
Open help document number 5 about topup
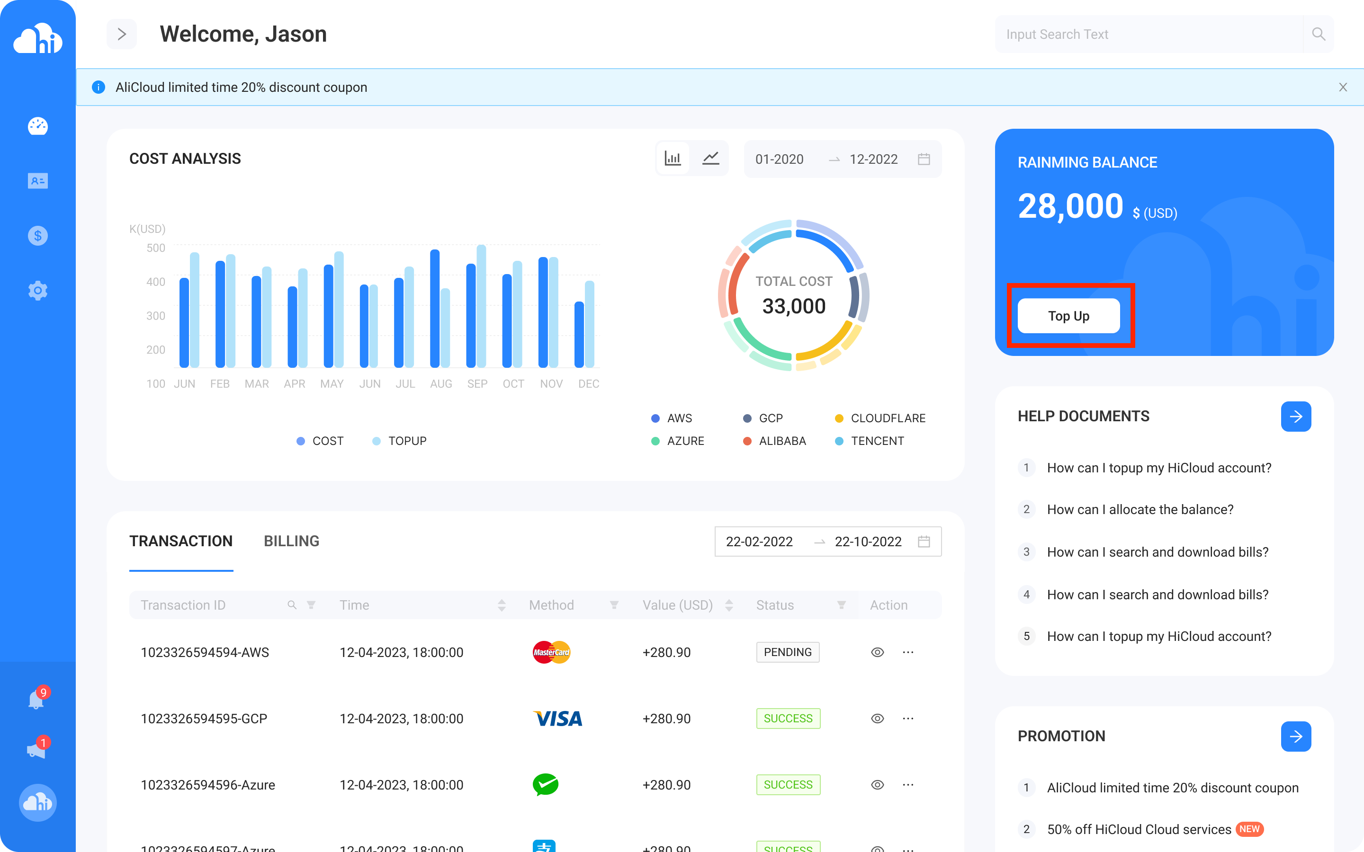1159,636
